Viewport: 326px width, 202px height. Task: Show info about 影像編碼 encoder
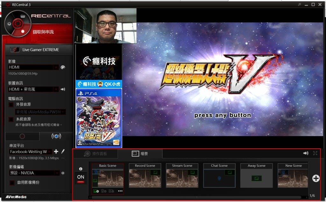[x=63, y=173]
